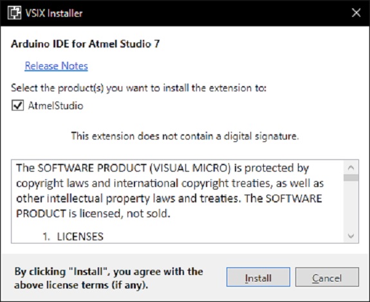Click the Cancel button

point(327,277)
